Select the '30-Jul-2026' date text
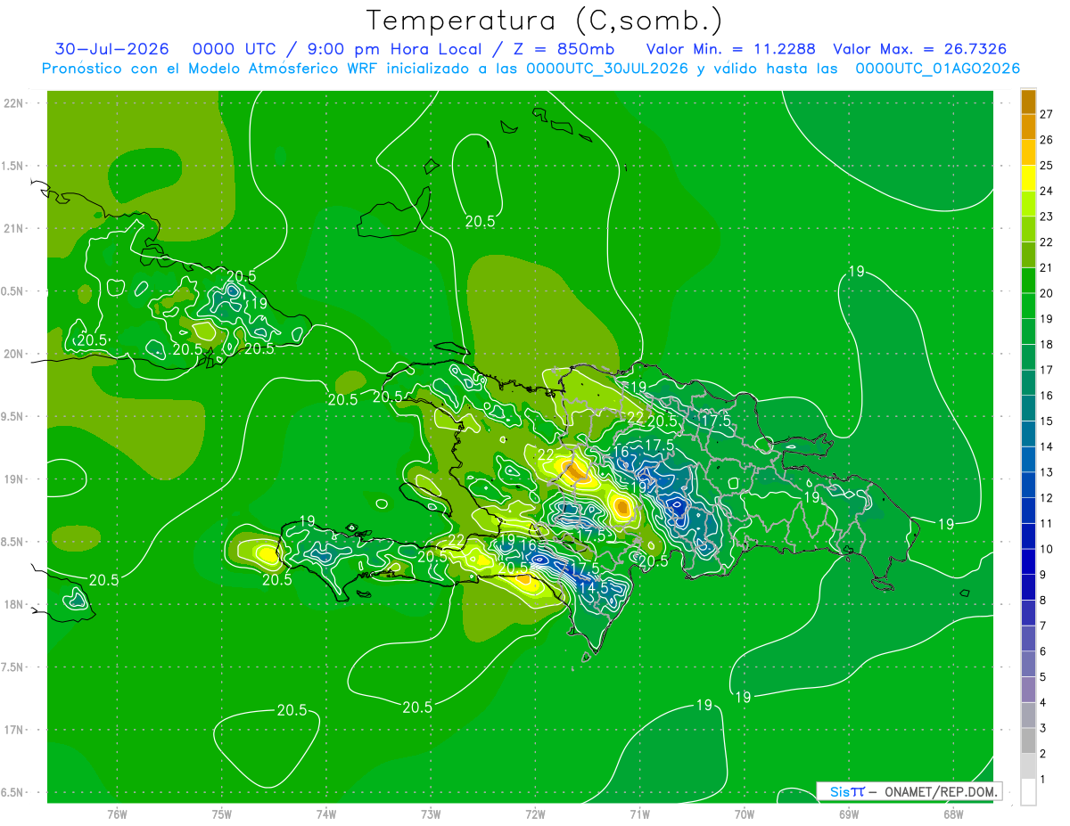Viewport: 1070px width, 826px height. click(112, 49)
